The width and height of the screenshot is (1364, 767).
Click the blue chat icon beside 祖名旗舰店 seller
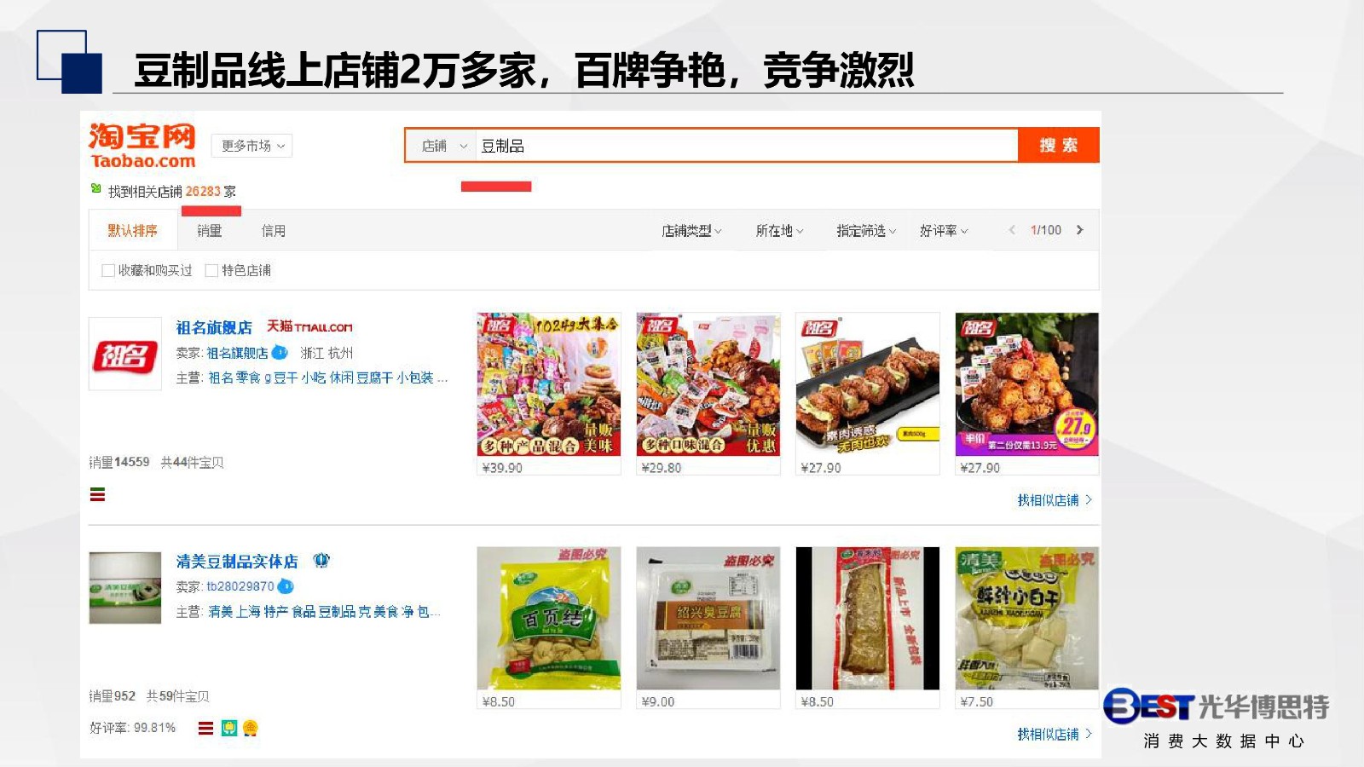click(x=280, y=352)
